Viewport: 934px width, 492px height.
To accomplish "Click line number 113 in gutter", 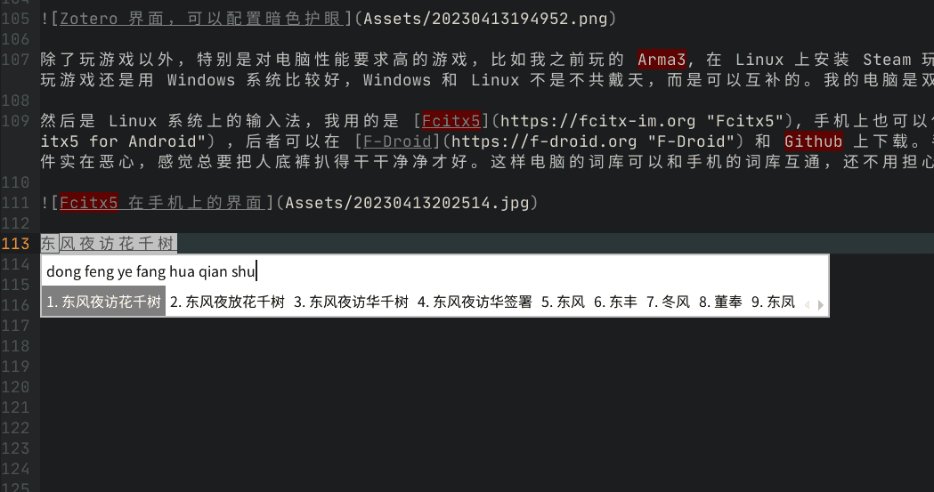I will (15, 243).
